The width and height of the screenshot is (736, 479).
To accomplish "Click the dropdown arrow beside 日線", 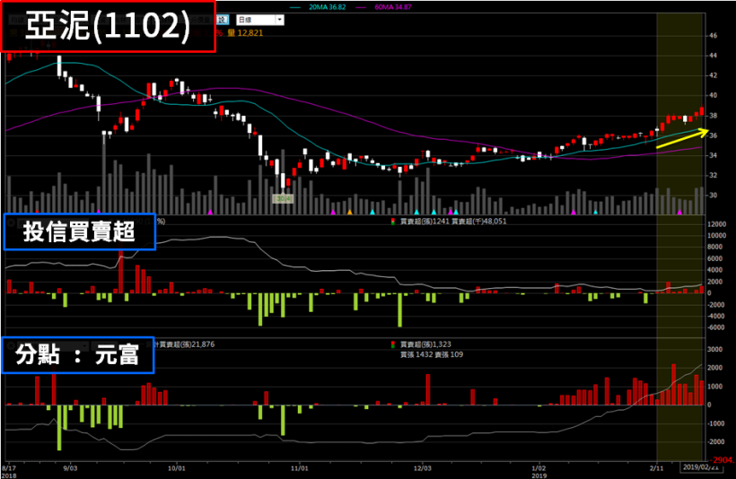I will click(x=279, y=20).
